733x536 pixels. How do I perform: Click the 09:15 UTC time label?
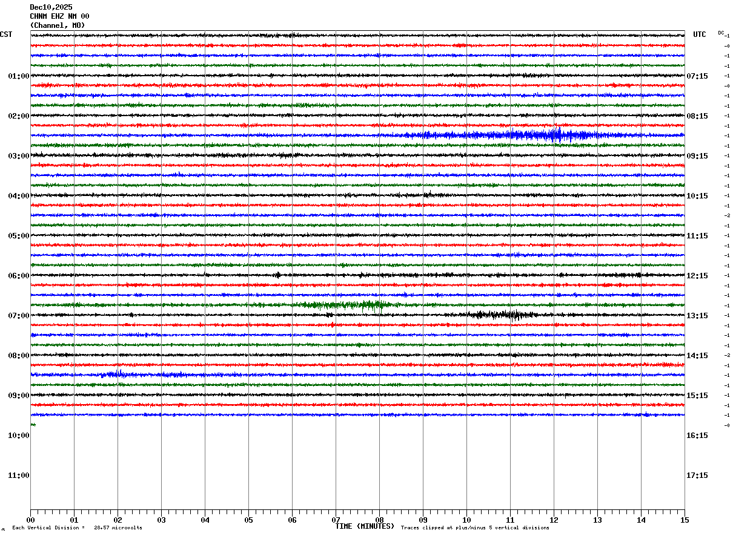point(697,155)
